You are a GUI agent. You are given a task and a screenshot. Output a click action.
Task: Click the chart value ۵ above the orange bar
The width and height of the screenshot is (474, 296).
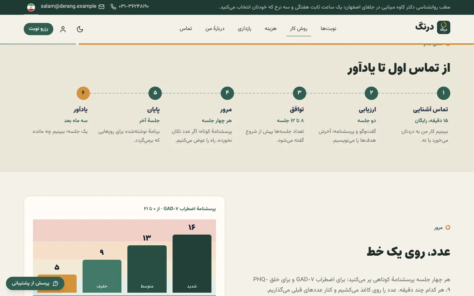57,268
